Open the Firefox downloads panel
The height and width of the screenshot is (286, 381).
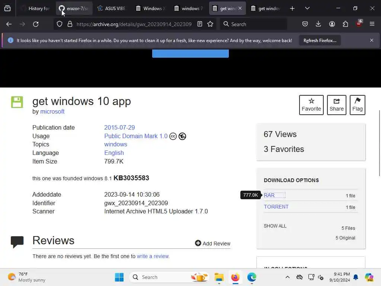point(318,24)
